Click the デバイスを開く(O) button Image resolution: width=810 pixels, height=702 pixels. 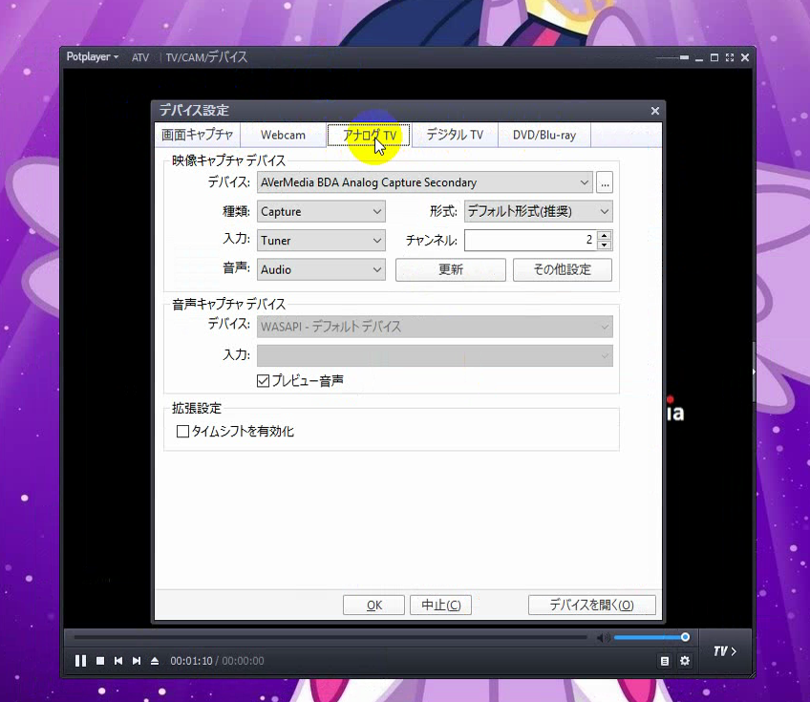[x=592, y=605]
